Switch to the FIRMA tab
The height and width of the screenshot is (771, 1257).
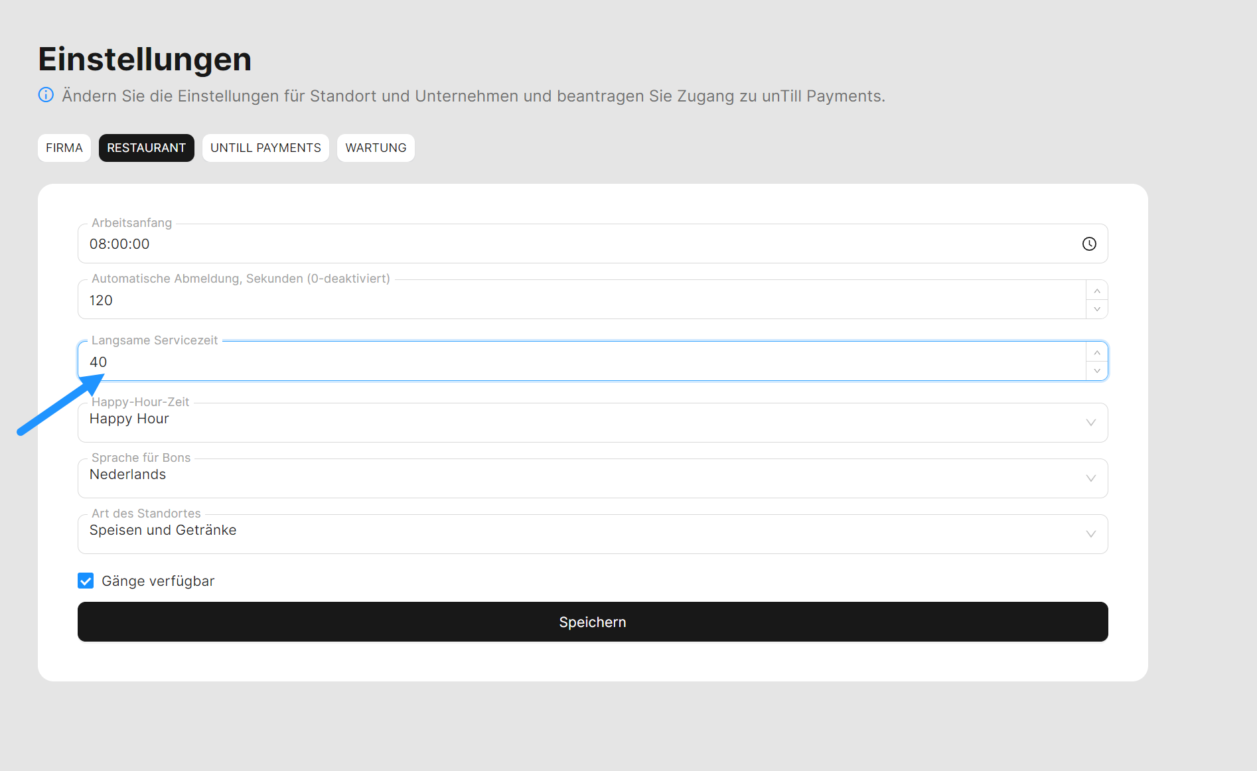point(64,148)
